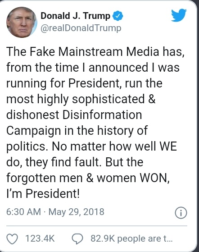The width and height of the screenshot is (199, 252).
Task: Open the 123.4K likes count
Action: pyautogui.click(x=40, y=238)
